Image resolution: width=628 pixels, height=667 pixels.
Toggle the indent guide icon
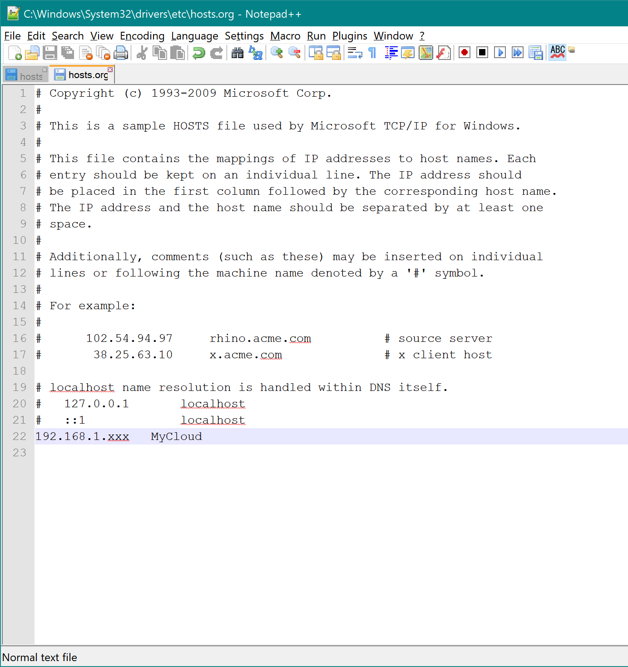point(391,53)
